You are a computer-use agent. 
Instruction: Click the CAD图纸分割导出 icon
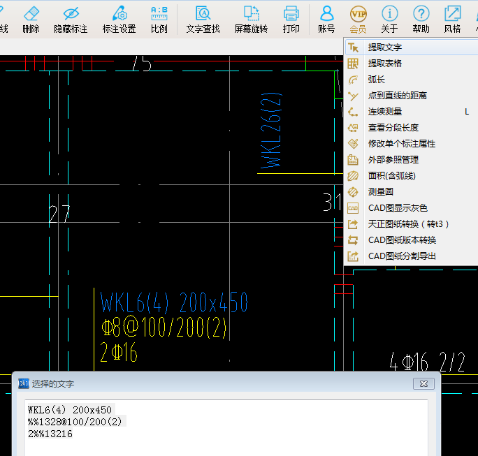pyautogui.click(x=353, y=256)
